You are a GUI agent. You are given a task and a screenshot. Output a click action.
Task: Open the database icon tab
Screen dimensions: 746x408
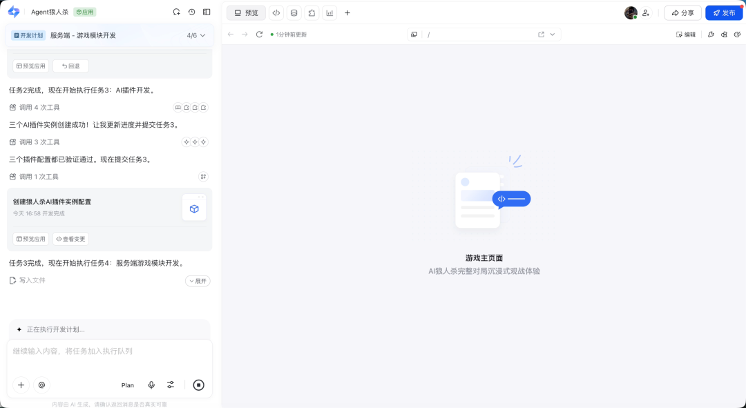(294, 12)
